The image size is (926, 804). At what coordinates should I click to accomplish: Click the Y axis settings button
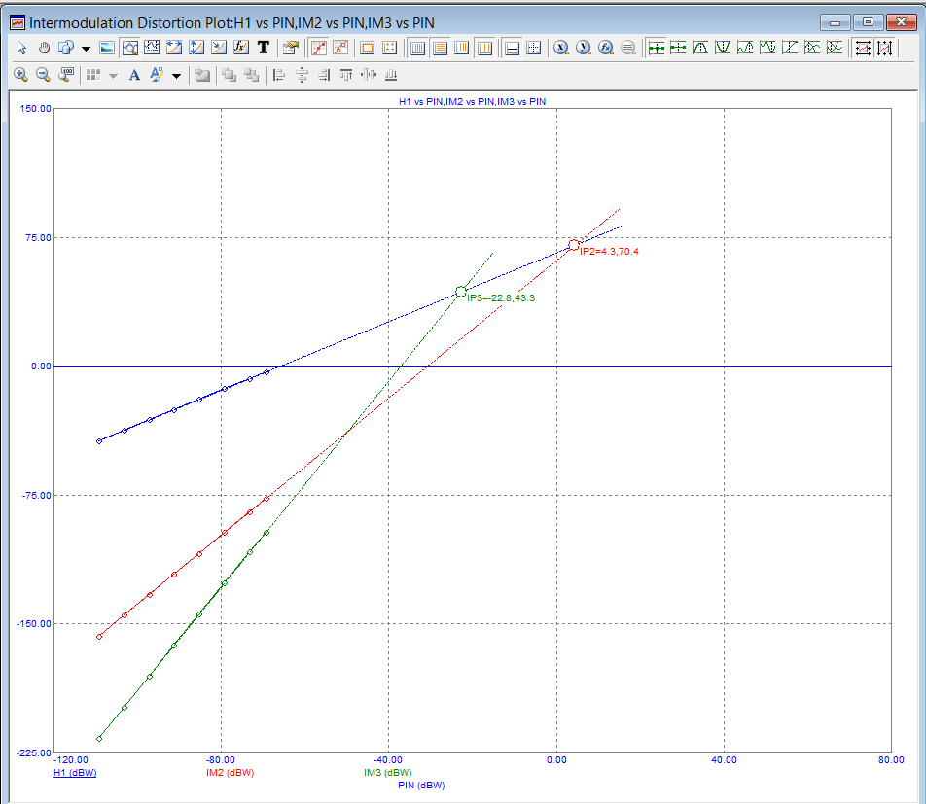coord(584,48)
